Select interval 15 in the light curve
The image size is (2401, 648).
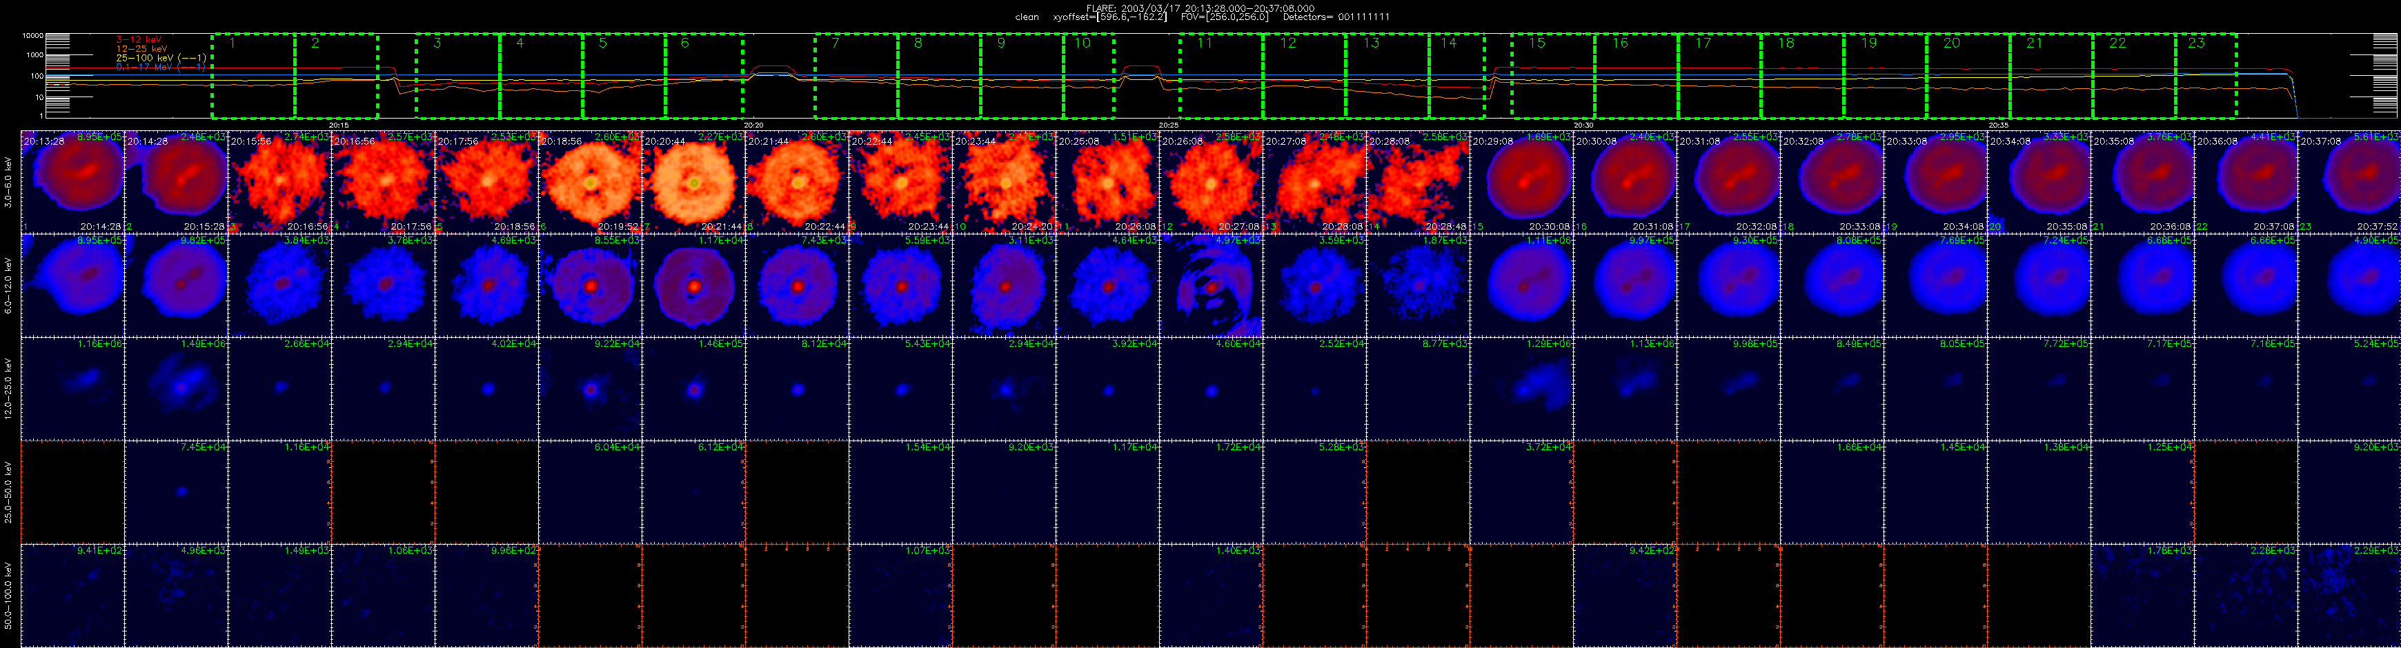(x=1553, y=77)
